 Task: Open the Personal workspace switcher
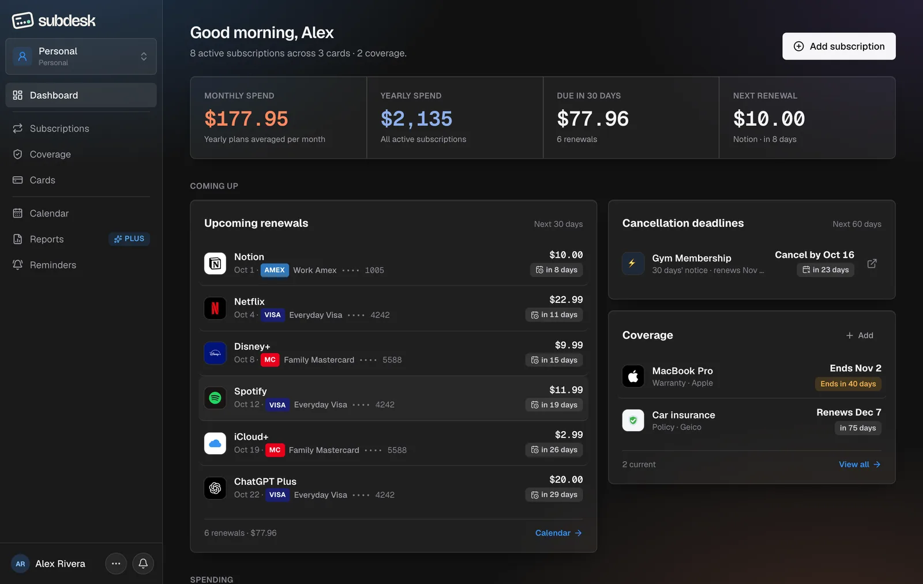81,57
